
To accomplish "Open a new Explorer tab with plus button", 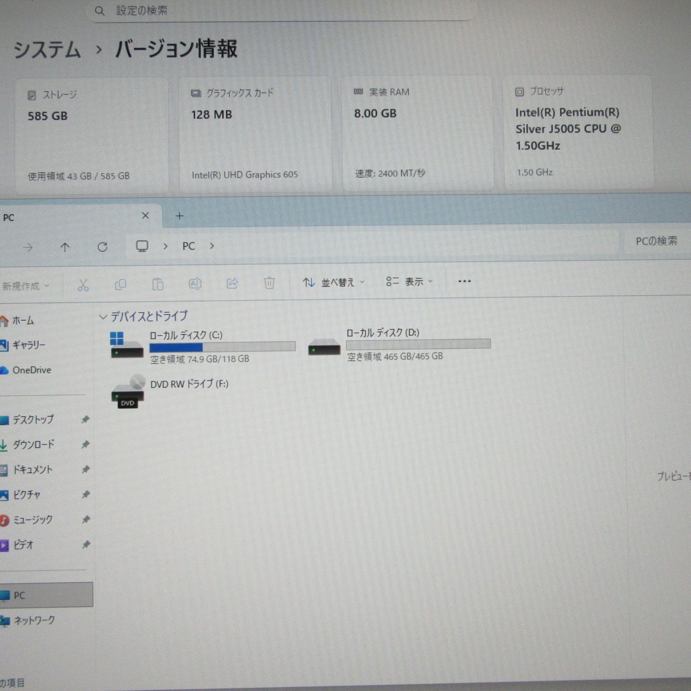I will (x=179, y=216).
